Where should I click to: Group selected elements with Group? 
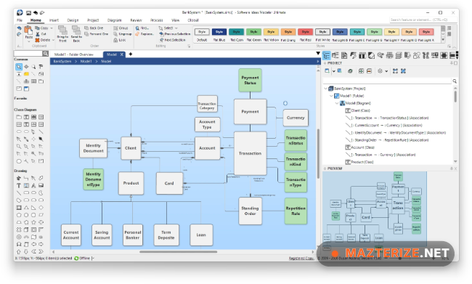pos(121,28)
